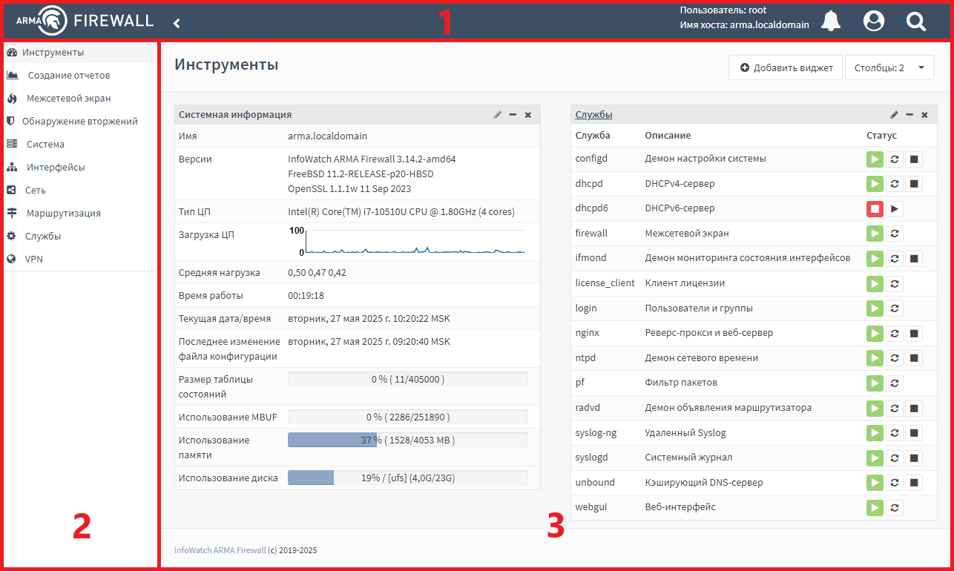This screenshot has width=954, height=571.
Task: Start the dhcpd6 service
Action: point(895,209)
